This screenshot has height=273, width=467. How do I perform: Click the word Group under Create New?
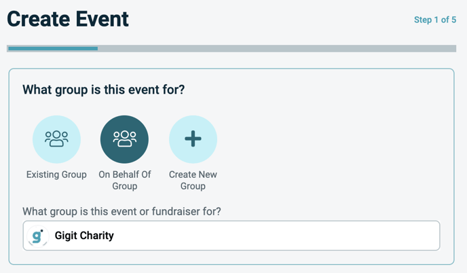(193, 186)
